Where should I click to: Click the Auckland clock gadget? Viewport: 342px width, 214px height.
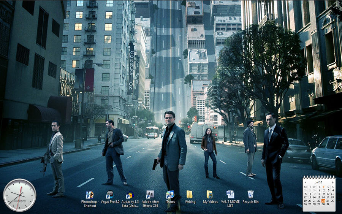pos(20,195)
